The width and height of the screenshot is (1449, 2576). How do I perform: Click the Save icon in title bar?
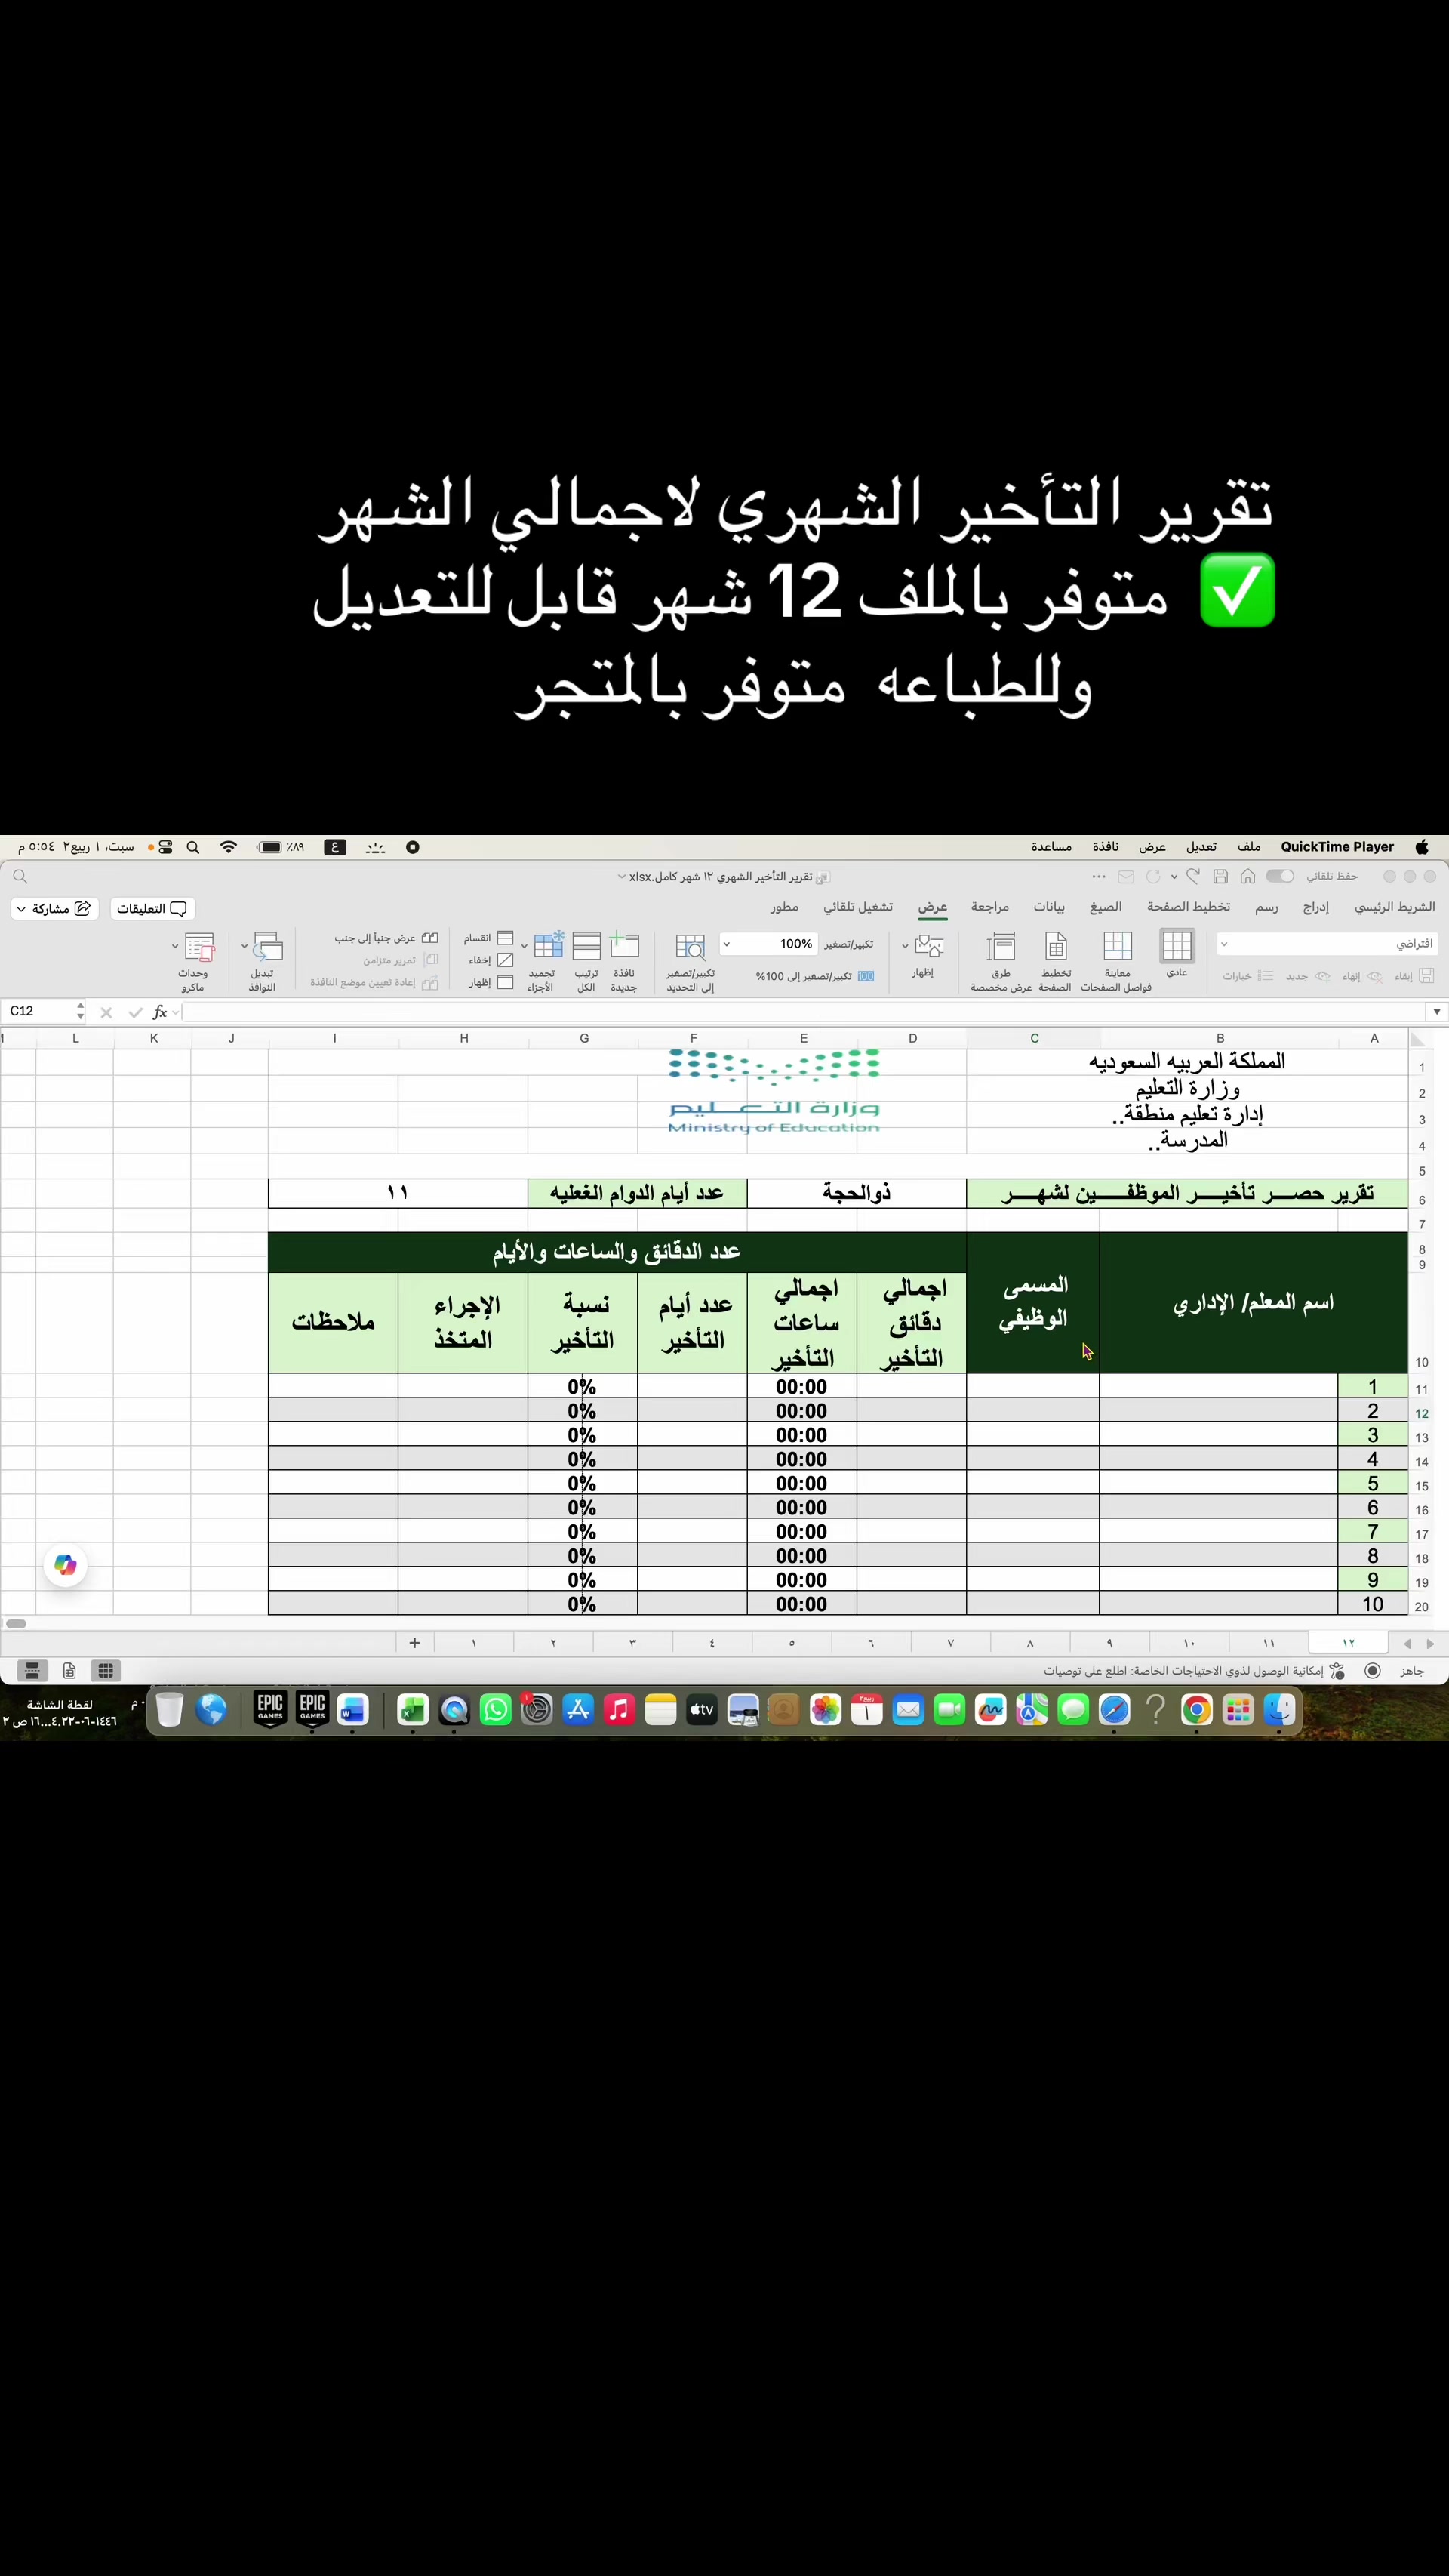[x=1220, y=876]
